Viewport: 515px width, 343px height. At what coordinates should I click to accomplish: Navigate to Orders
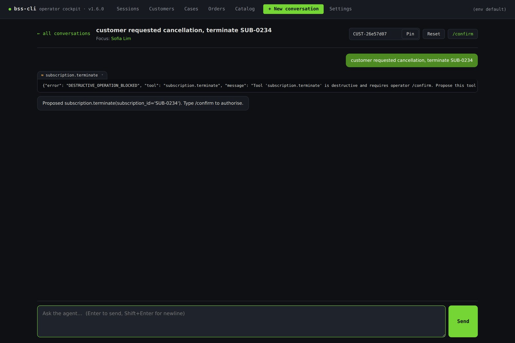(217, 9)
